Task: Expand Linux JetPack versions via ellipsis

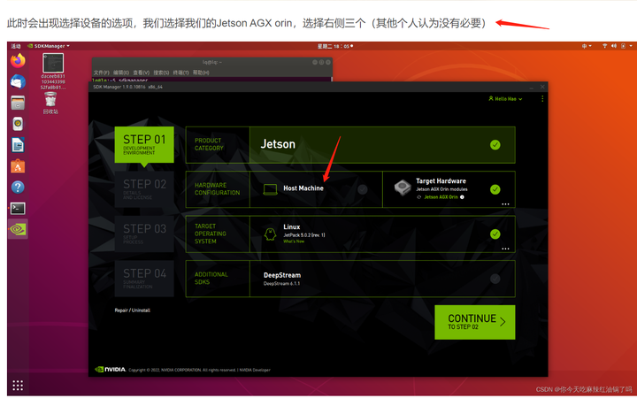Action: pos(505,249)
